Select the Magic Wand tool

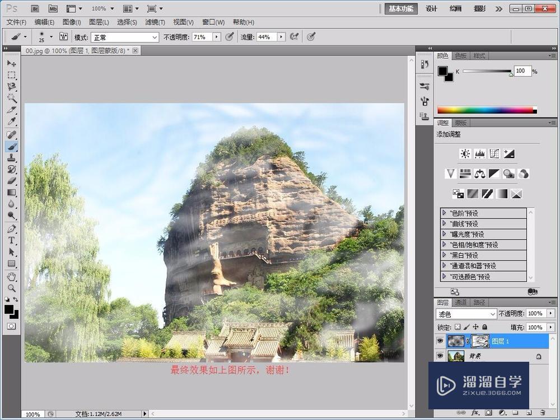coord(11,98)
